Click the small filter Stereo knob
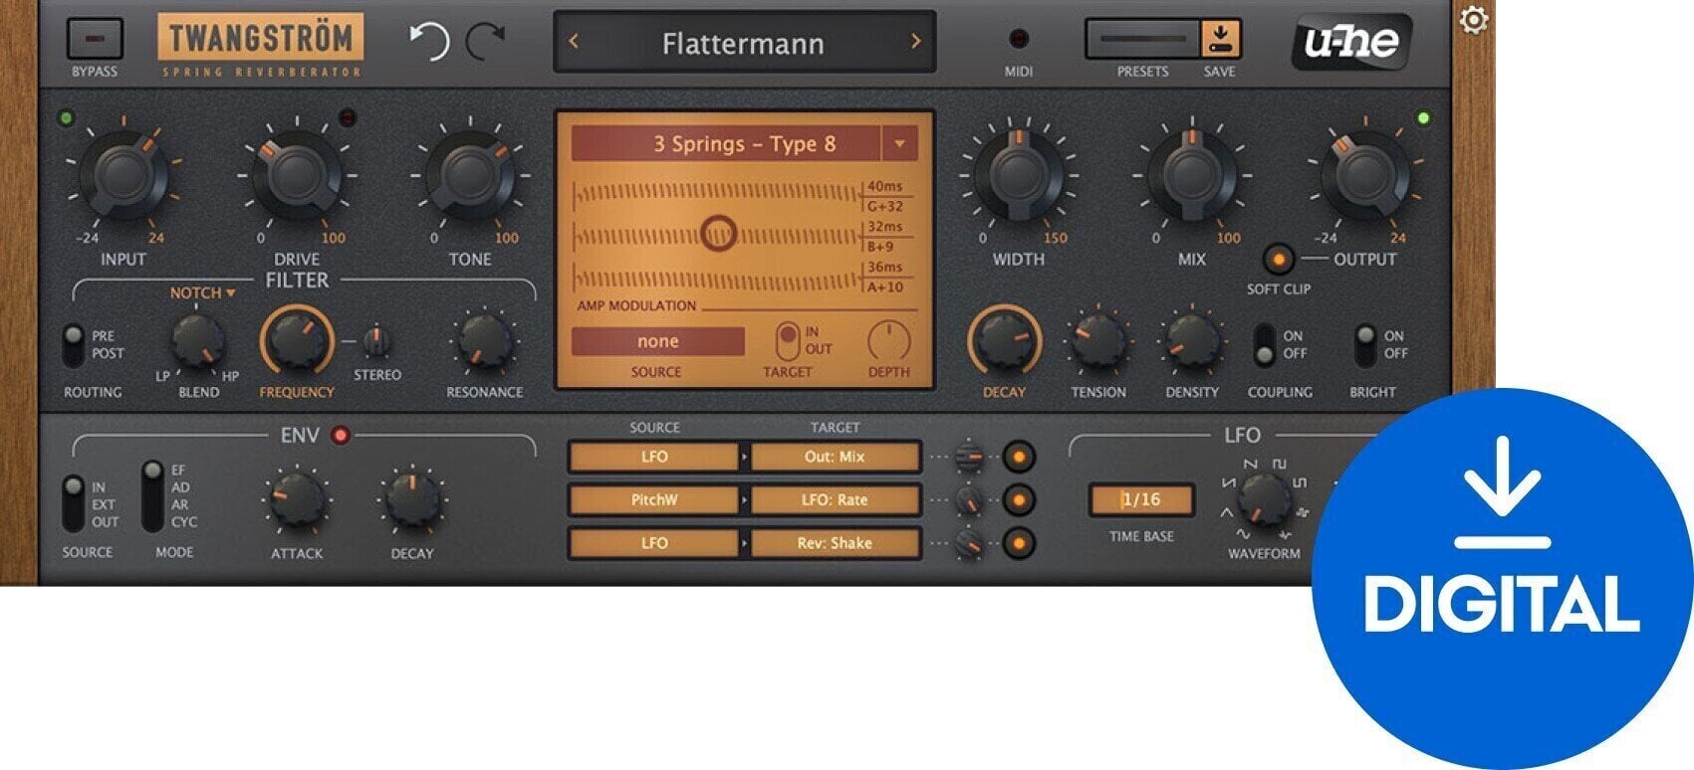This screenshot has height=770, width=1694. 375,341
